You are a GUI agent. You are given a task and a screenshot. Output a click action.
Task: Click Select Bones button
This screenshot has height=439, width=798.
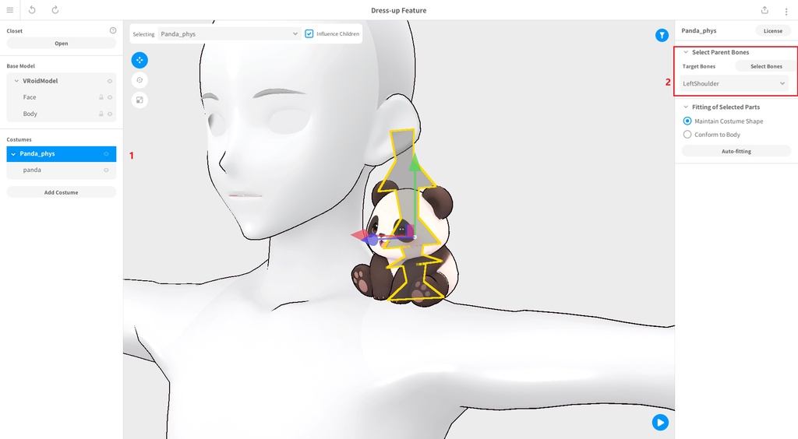click(766, 66)
